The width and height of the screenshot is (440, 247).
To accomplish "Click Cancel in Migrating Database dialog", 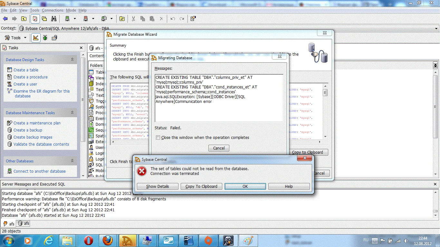I will (219, 148).
